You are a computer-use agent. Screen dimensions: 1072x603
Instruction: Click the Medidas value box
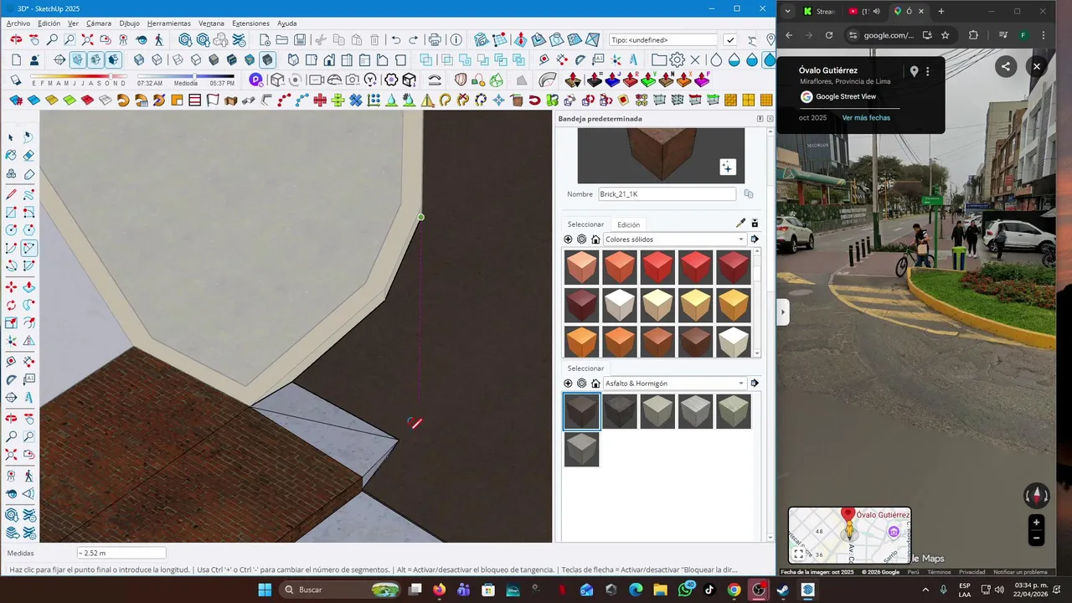(121, 554)
